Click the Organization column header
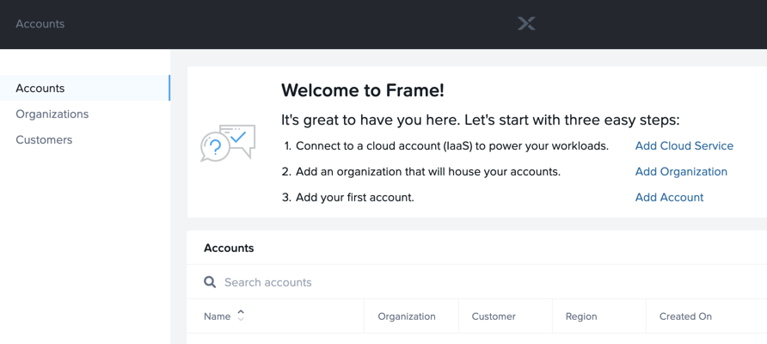 pos(407,316)
